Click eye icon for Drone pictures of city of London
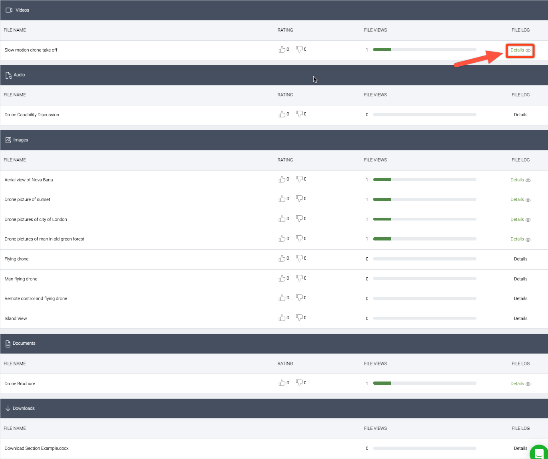 (x=528, y=220)
